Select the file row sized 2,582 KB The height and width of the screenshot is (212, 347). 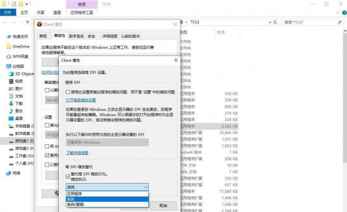point(209,126)
